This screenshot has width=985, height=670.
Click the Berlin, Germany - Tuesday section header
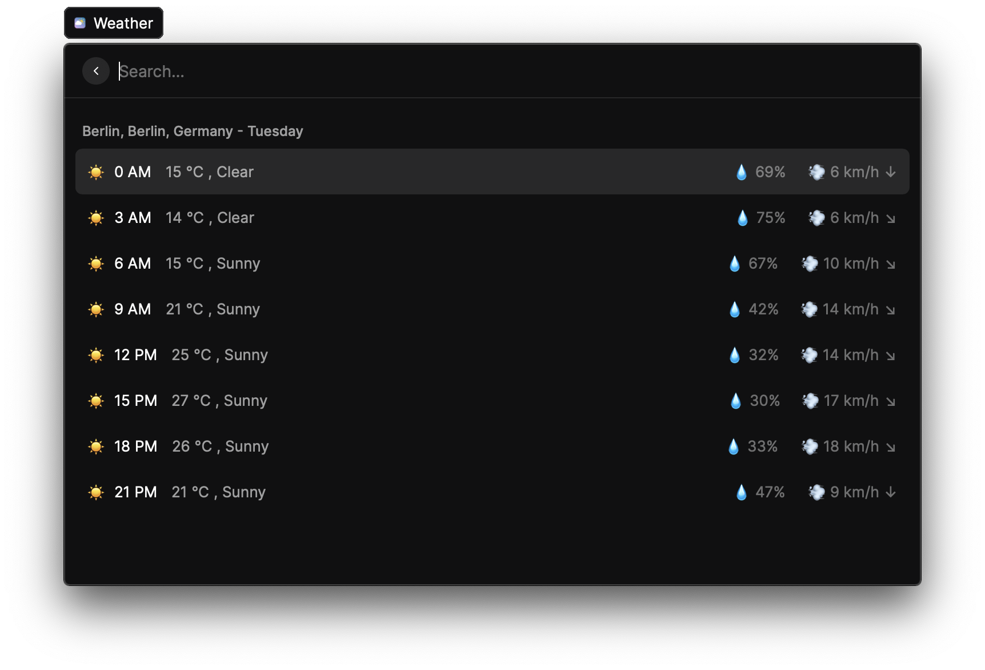click(193, 131)
